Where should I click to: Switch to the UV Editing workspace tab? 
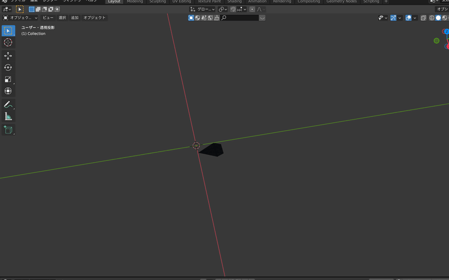point(181,2)
